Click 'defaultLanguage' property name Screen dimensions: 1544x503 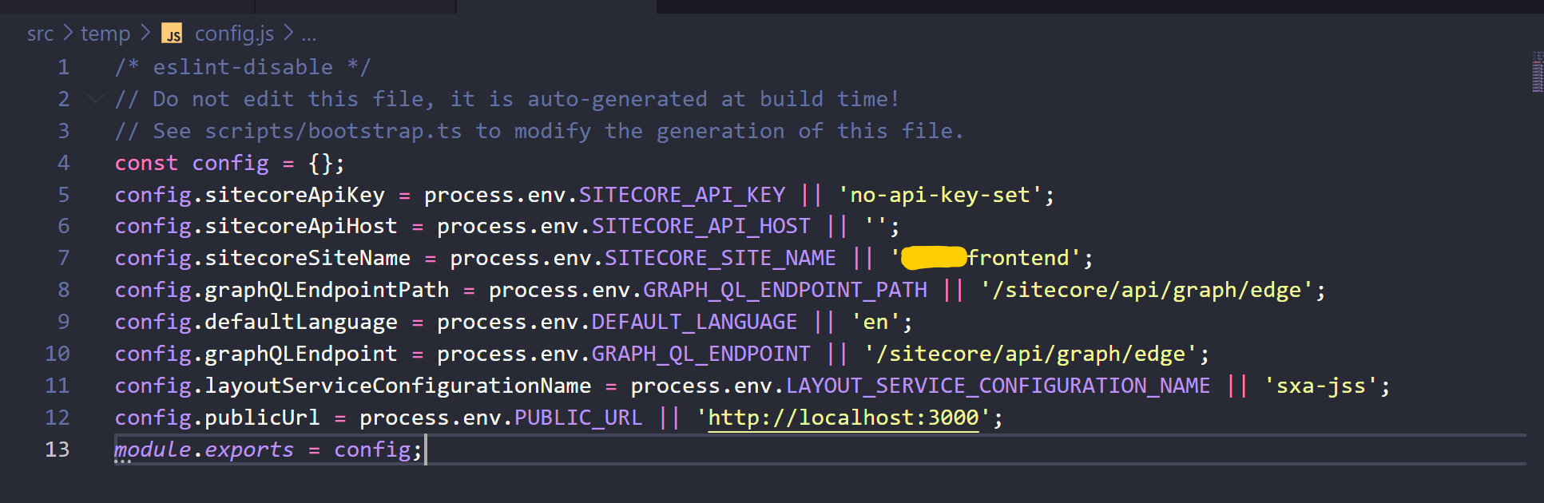pos(301,322)
